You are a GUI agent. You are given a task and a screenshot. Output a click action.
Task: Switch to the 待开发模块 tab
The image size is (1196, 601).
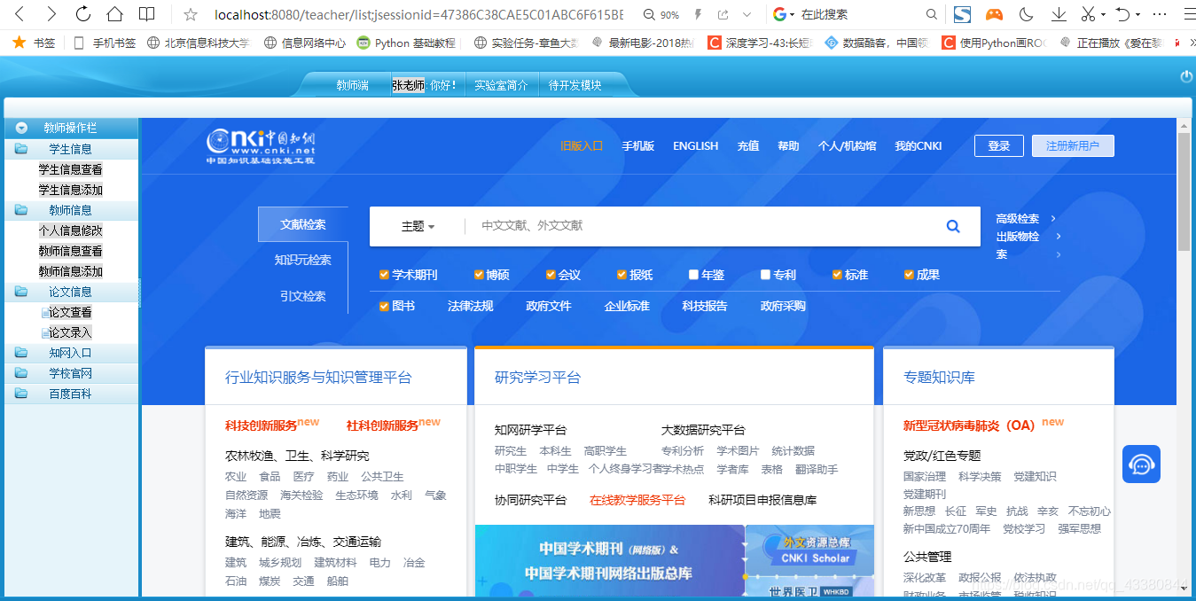(575, 85)
